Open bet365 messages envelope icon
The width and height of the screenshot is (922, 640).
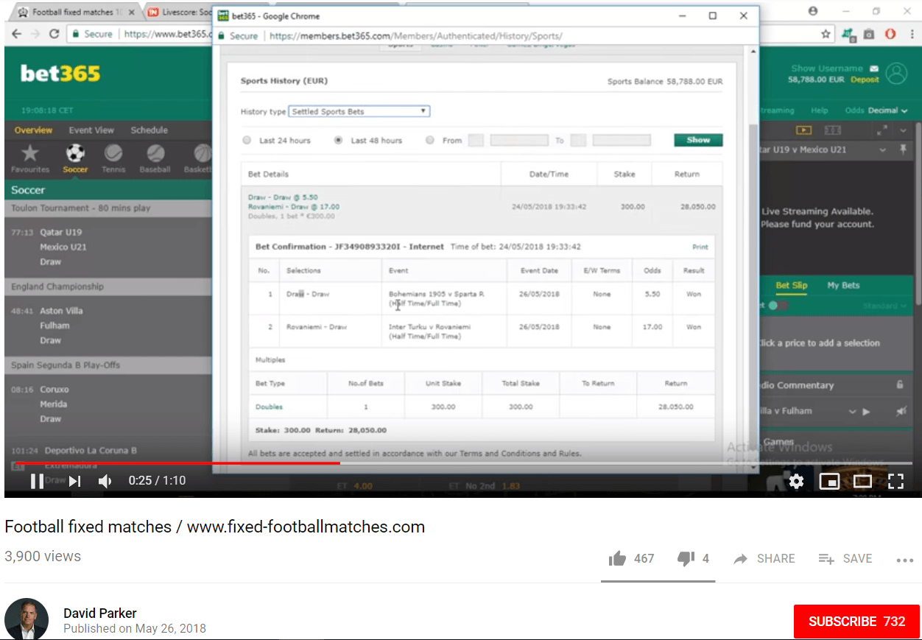click(x=874, y=68)
